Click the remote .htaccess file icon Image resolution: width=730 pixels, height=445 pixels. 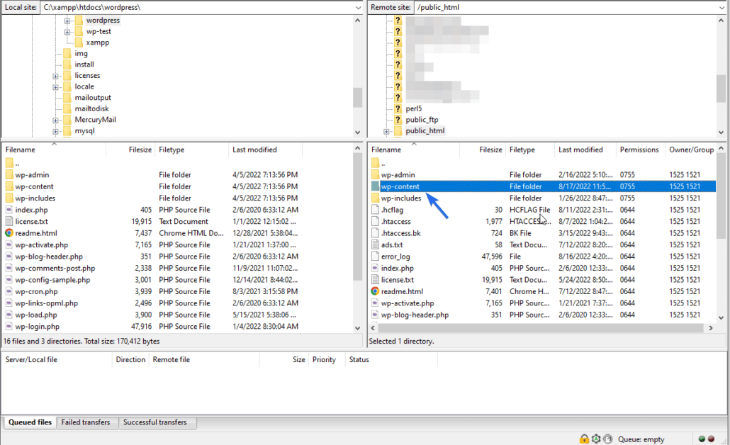click(375, 222)
